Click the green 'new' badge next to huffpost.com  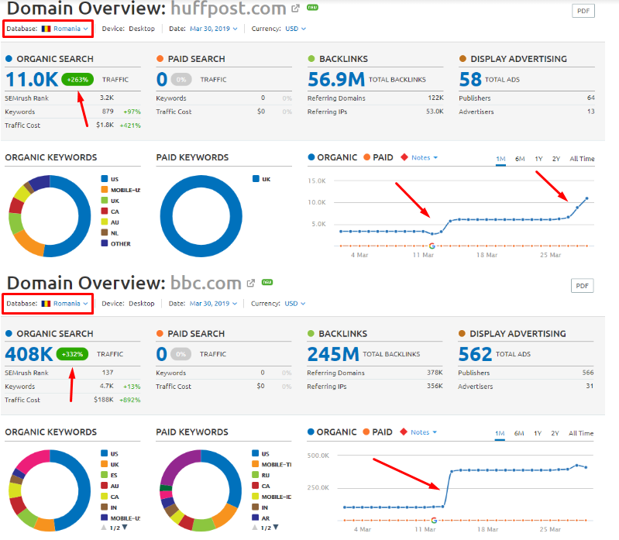coord(313,7)
